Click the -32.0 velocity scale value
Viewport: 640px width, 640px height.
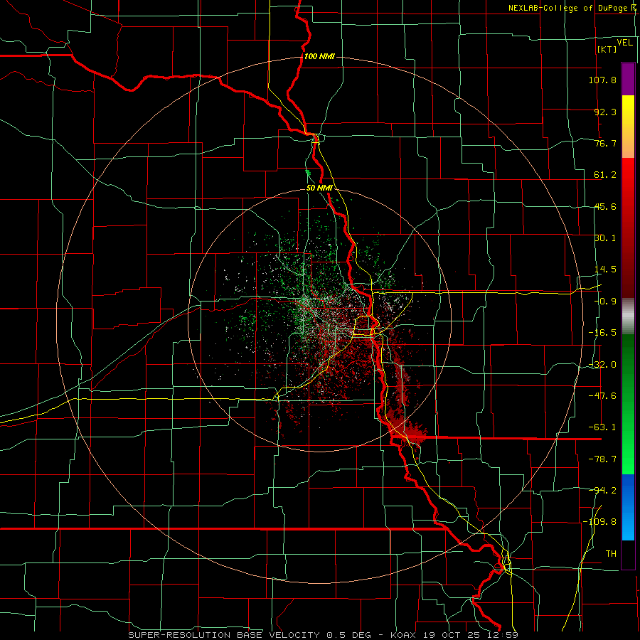602,365
